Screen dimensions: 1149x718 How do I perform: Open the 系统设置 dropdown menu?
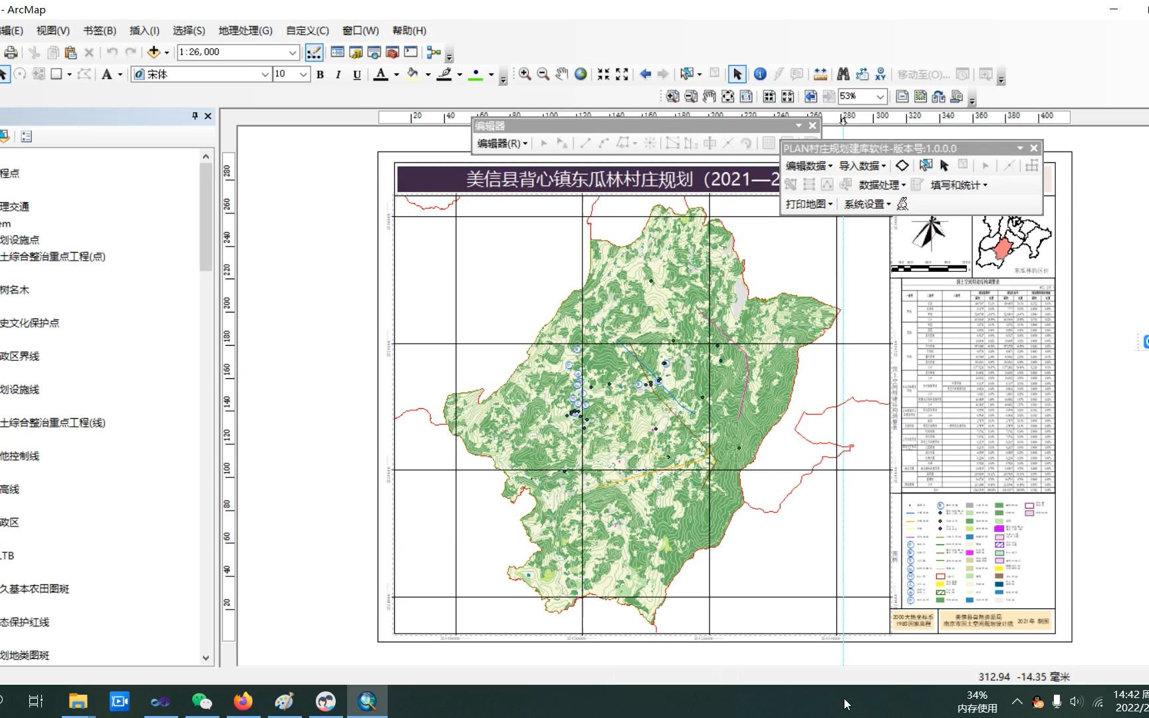tap(868, 204)
